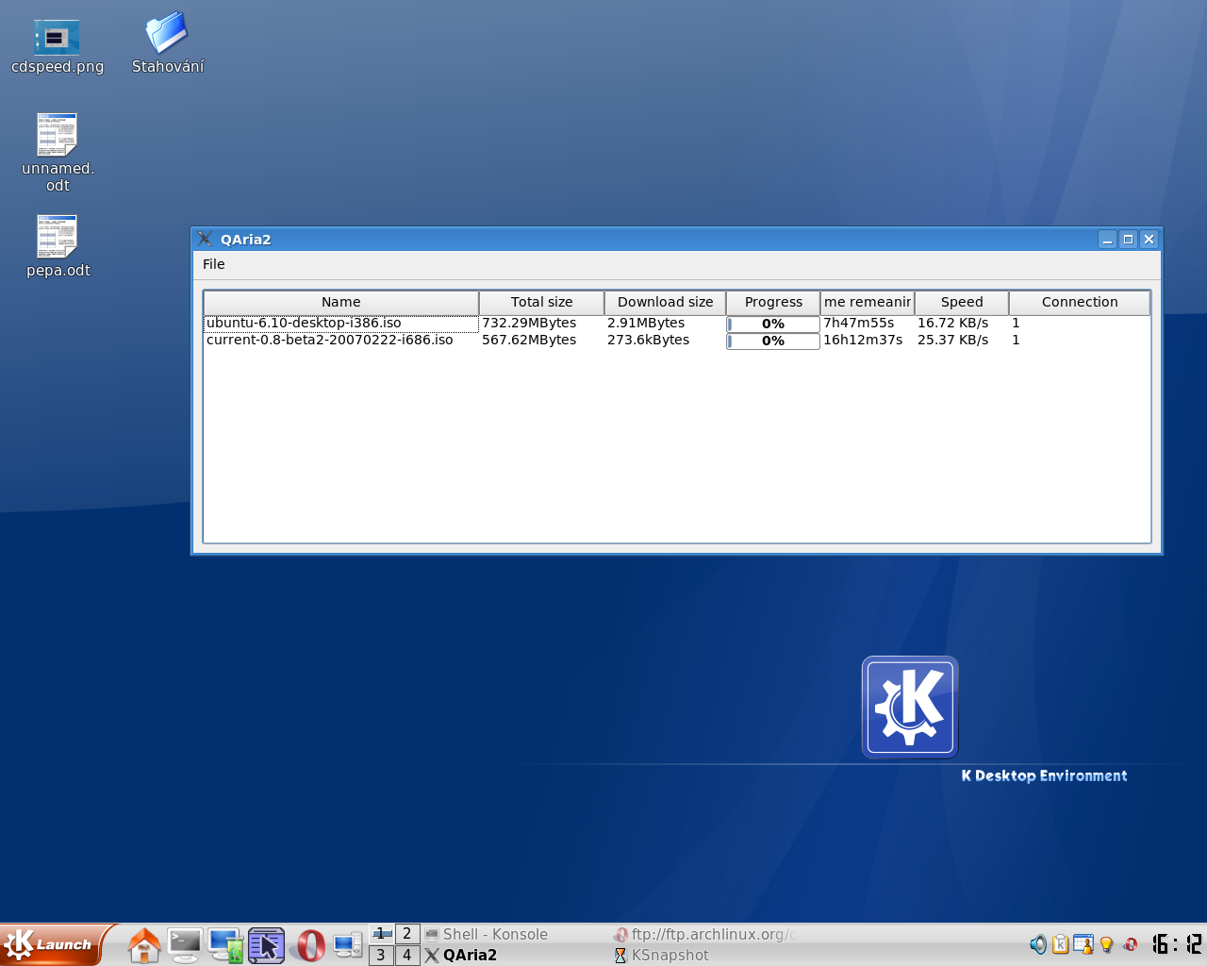Click the Download size column header
Screen dimensions: 1207x966
click(665, 302)
